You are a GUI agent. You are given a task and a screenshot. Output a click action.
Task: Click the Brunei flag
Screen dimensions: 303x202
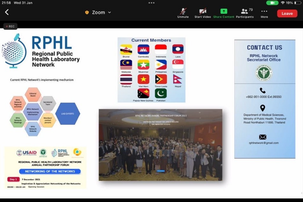pos(126,49)
